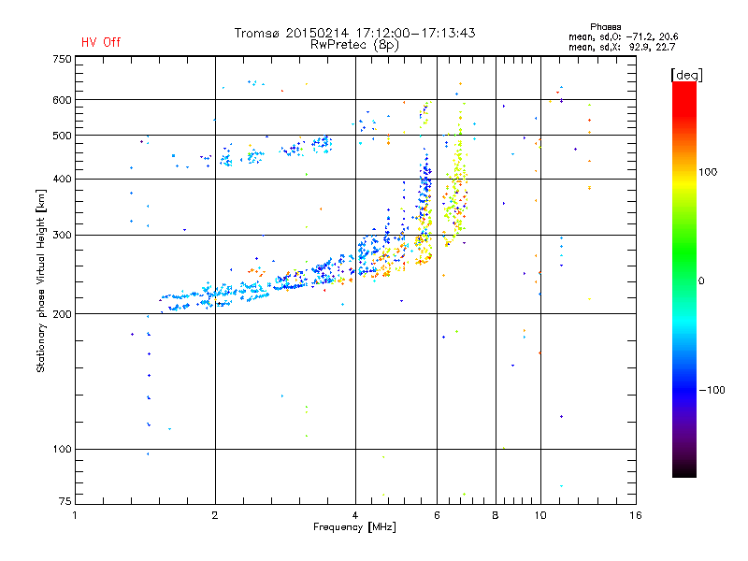Click the 100 colorbar tick label

(x=708, y=172)
